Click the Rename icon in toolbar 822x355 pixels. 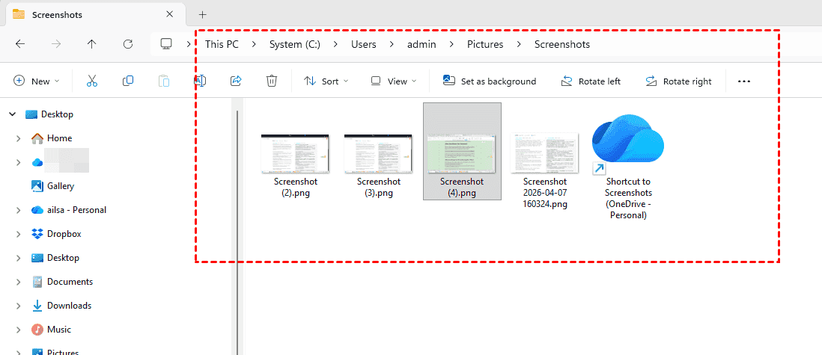pyautogui.click(x=200, y=81)
